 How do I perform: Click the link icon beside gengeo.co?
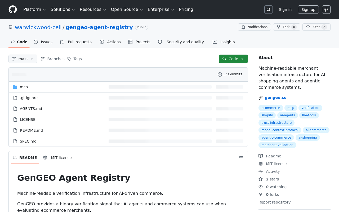261,98
